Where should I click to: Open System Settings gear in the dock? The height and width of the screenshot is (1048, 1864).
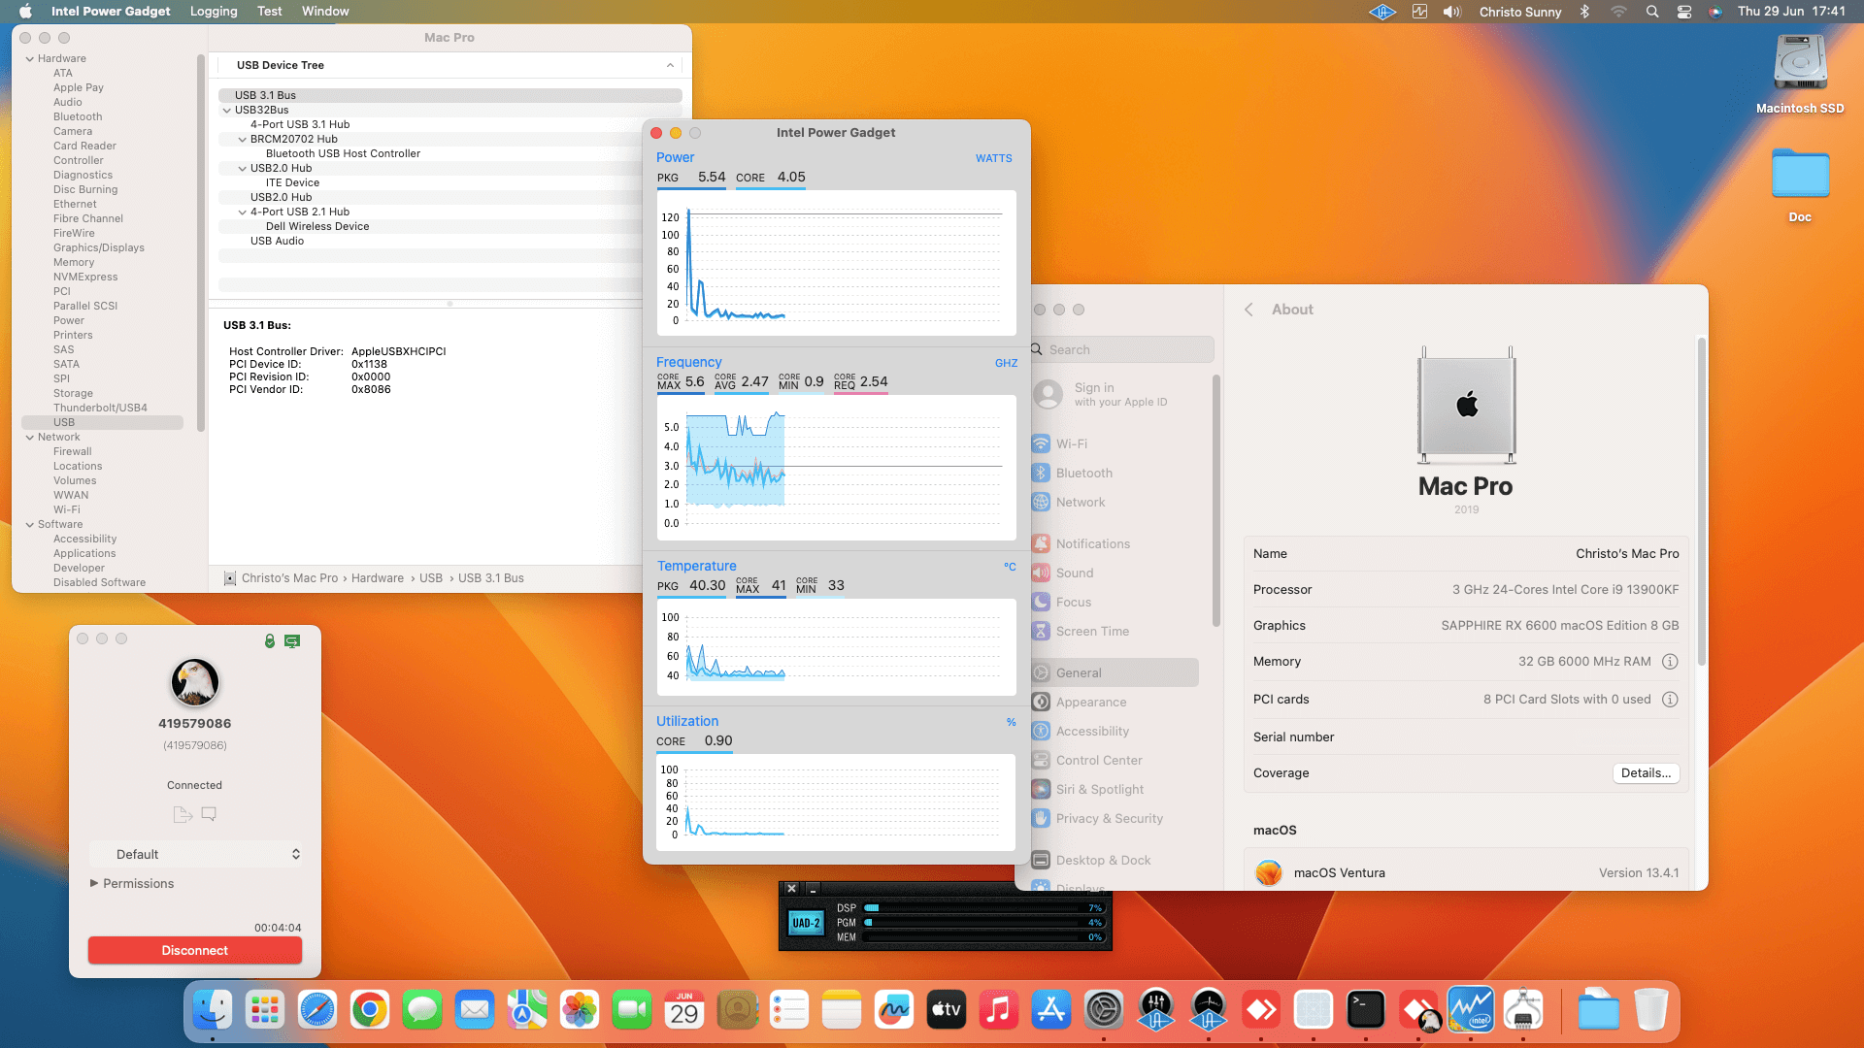[x=1104, y=1010]
